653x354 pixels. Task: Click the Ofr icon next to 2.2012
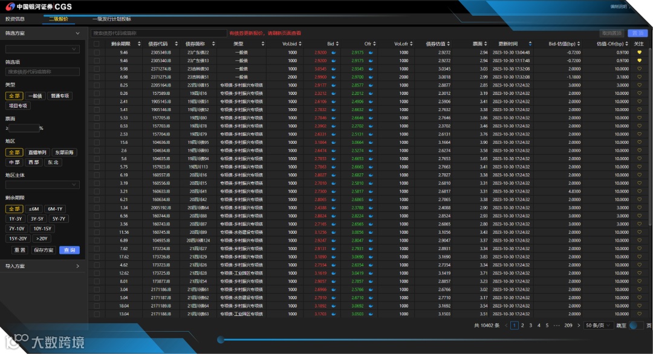click(371, 94)
